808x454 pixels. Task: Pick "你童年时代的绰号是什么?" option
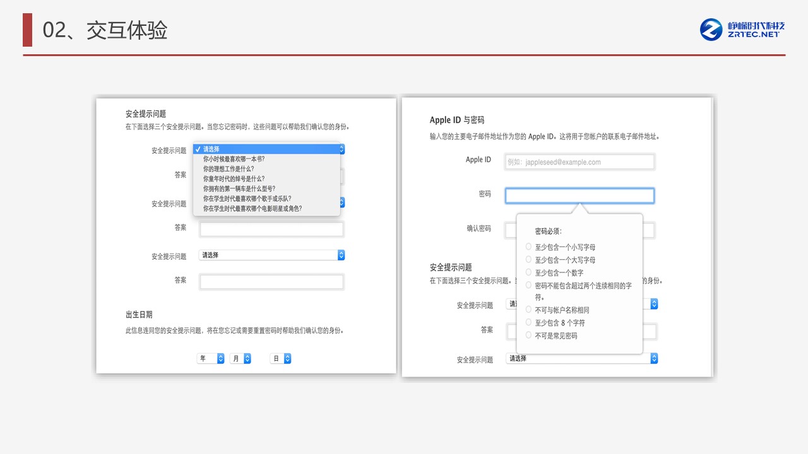234,178
